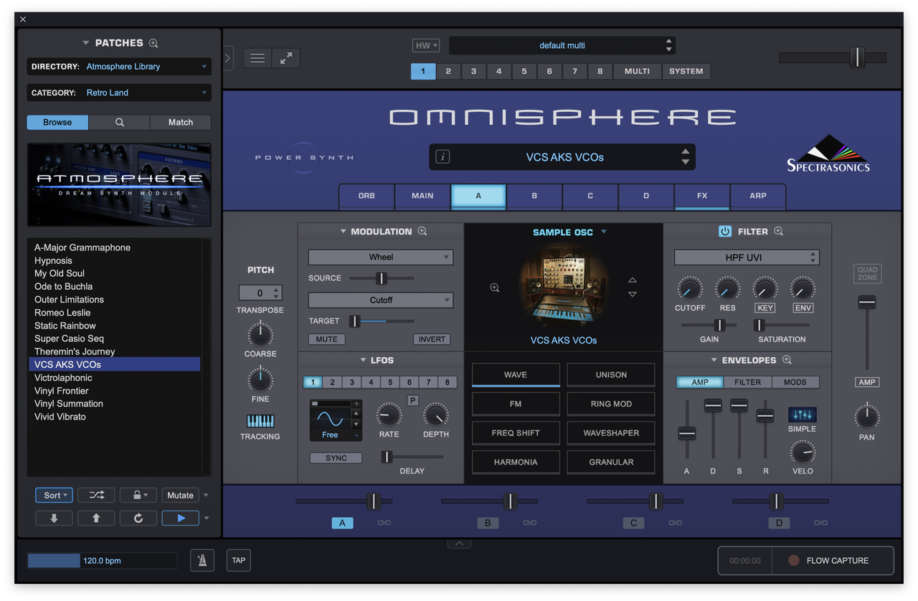The height and width of the screenshot is (601, 918).
Task: Click the Patches zoom magnifier icon
Action: tap(153, 43)
